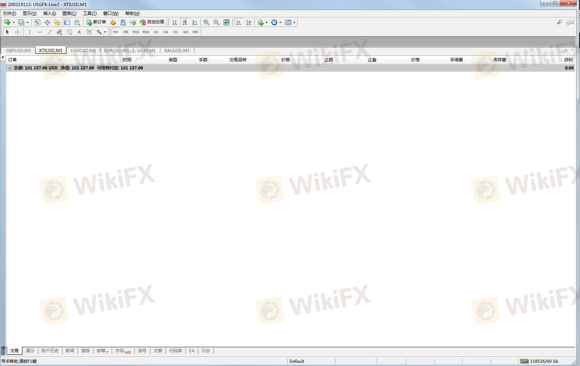The height and width of the screenshot is (366, 580).
Task: Open the 图表 (Charts) menu
Action: click(70, 13)
